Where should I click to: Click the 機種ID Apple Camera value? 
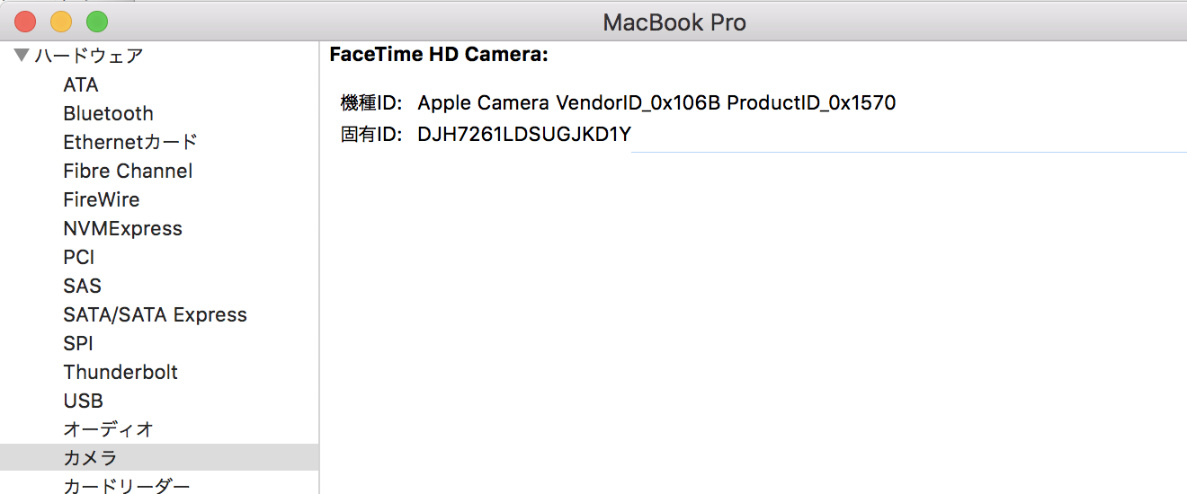pyautogui.click(x=656, y=103)
